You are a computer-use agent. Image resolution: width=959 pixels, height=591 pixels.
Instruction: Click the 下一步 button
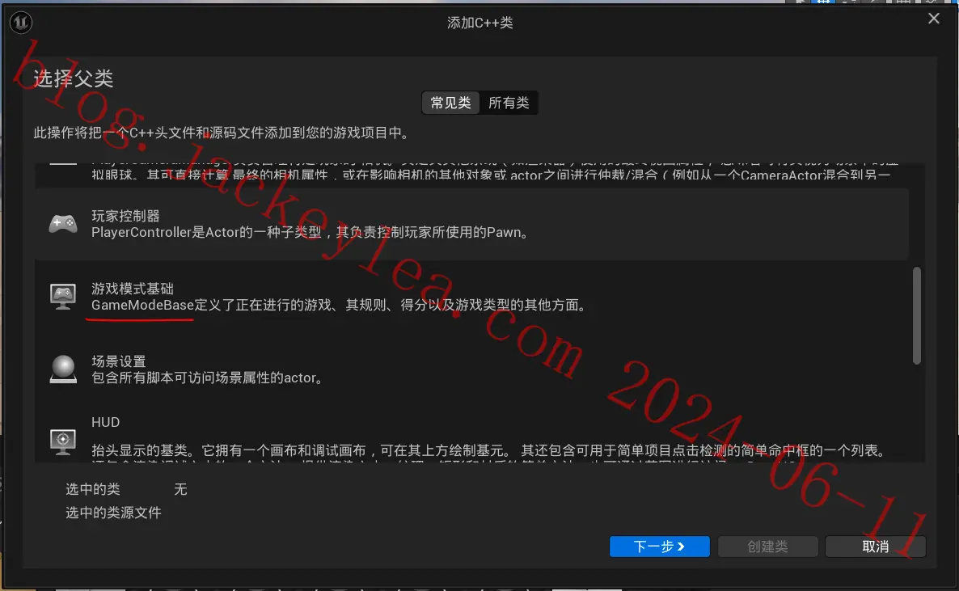[x=659, y=547]
